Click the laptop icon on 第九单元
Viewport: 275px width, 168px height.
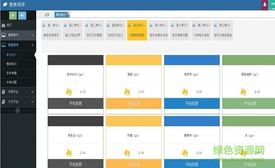coord(215,26)
